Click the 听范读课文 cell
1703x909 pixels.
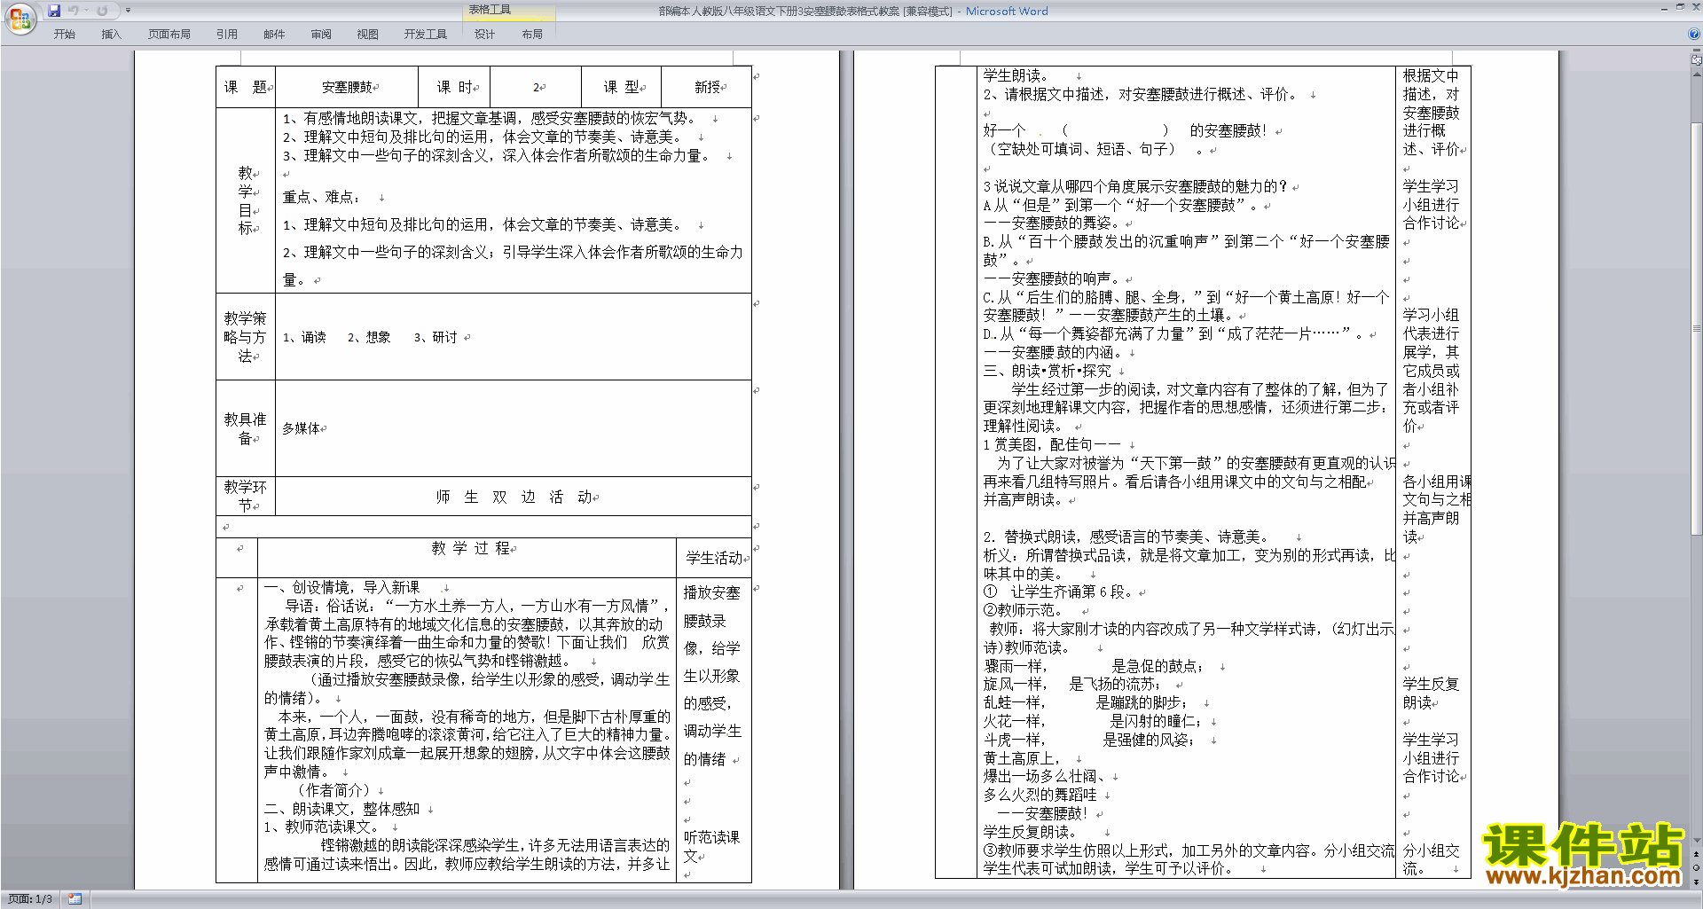711,846
